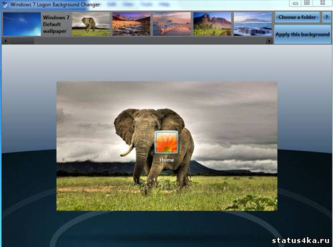Click the Home user name label
The image size is (333, 247).
tap(166, 160)
